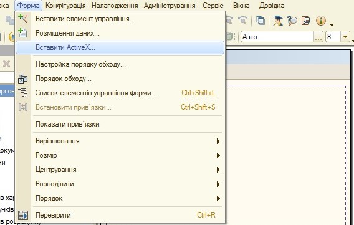Click the Встановити прив`язки anchor icon
This screenshot has height=225, width=354.
(x=23, y=107)
